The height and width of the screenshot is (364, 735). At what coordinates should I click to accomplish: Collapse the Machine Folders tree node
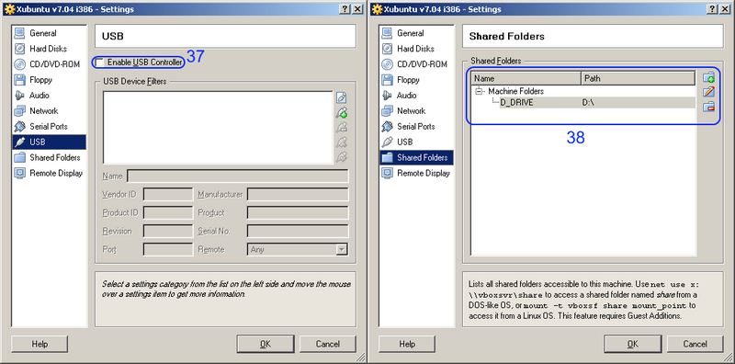click(479, 92)
